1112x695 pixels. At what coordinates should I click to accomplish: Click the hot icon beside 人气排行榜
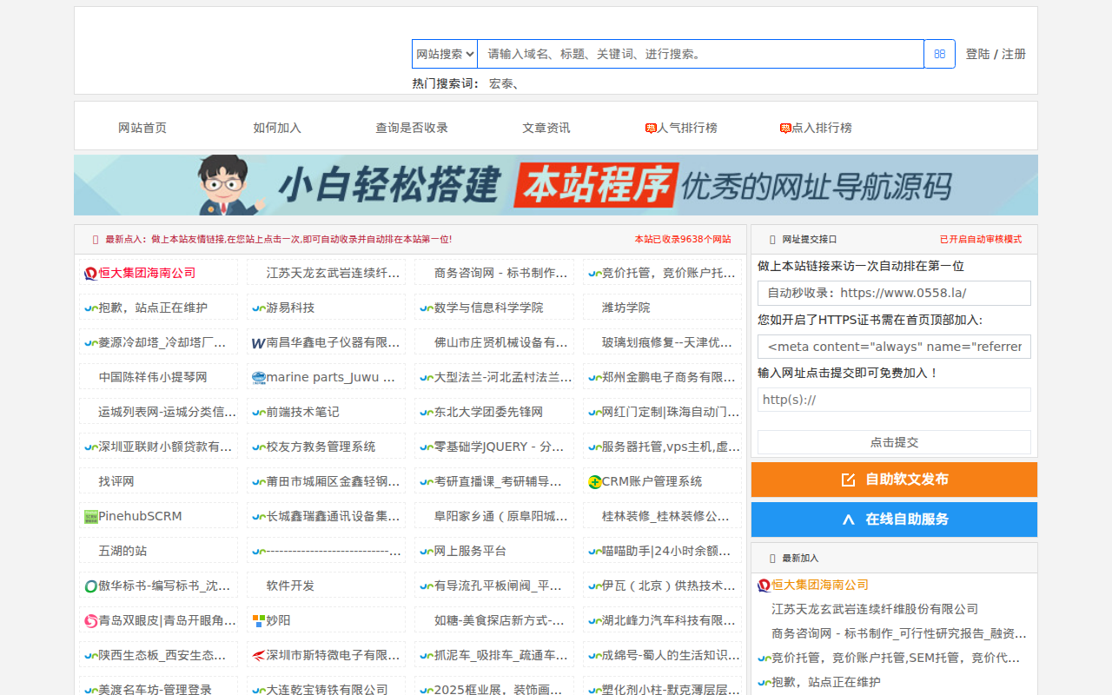651,129
